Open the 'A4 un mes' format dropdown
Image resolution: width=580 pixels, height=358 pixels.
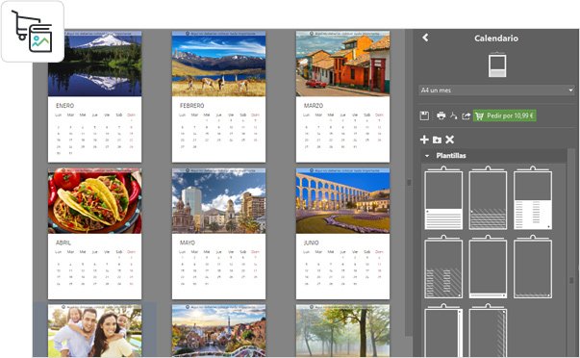tap(496, 89)
